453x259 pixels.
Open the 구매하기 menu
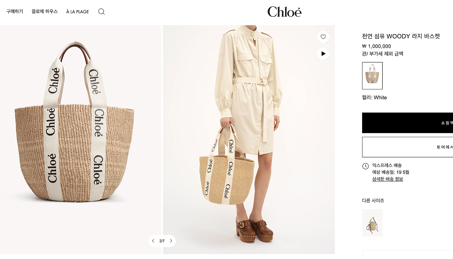coord(15,11)
